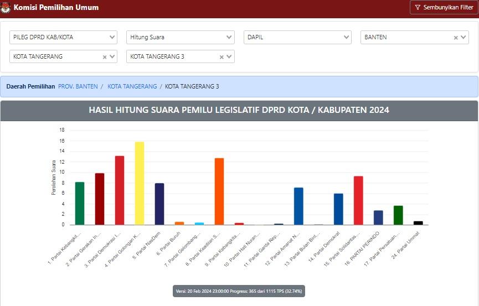479x306 pixels.
Task: Click the '24. Partai Ummat' axis label
Action: [405, 245]
